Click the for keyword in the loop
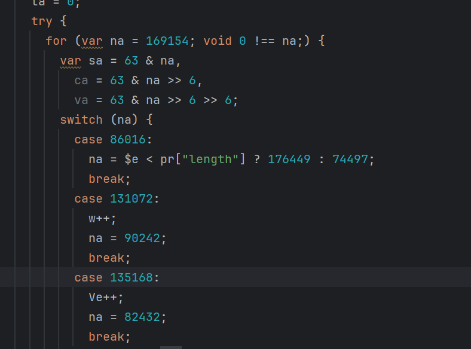 [56, 41]
